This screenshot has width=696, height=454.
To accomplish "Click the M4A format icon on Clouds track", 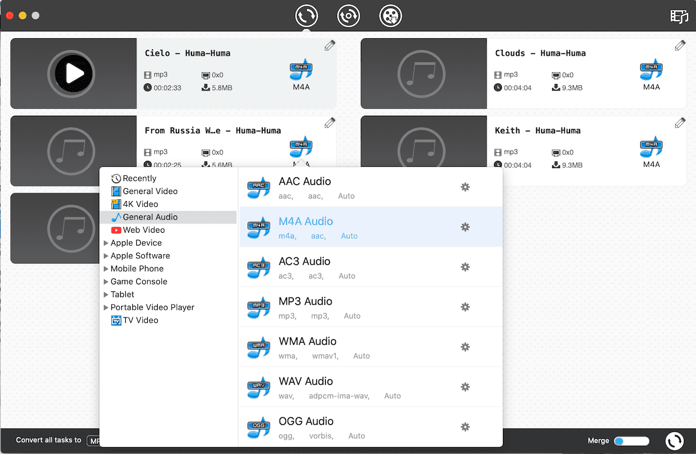I will [x=651, y=71].
